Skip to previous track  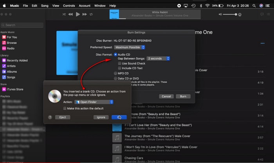[x=70, y=14]
